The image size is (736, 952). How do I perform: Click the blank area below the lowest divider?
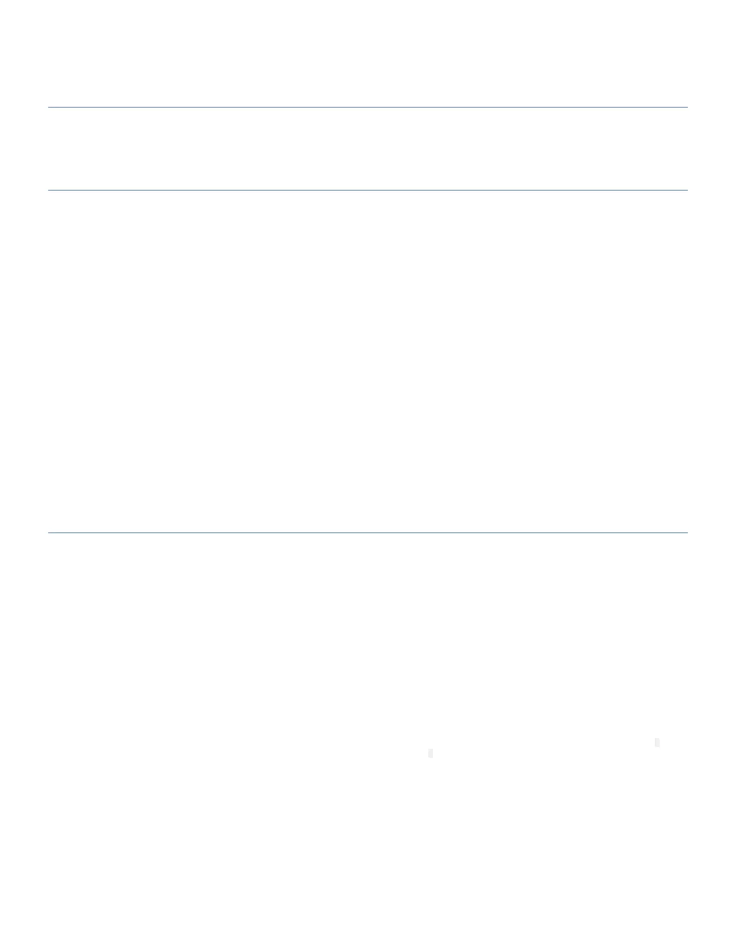click(x=367, y=631)
